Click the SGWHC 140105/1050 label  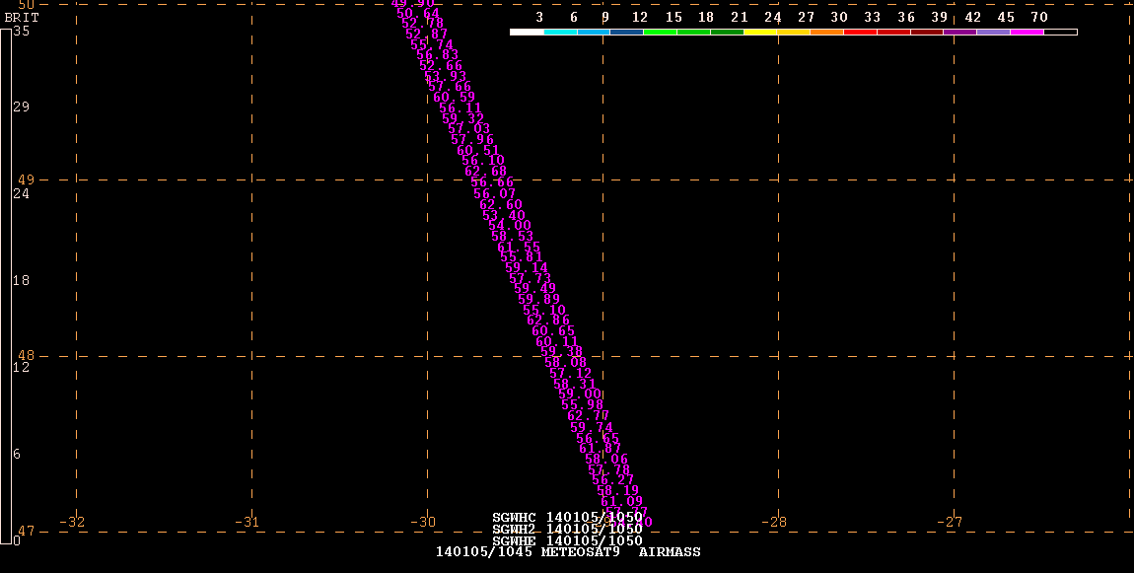click(567, 518)
